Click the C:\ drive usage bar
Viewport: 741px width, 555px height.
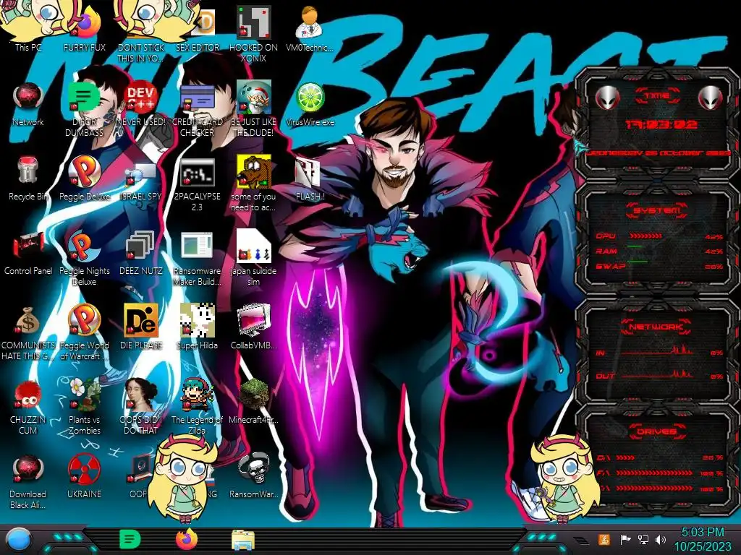tap(625, 457)
